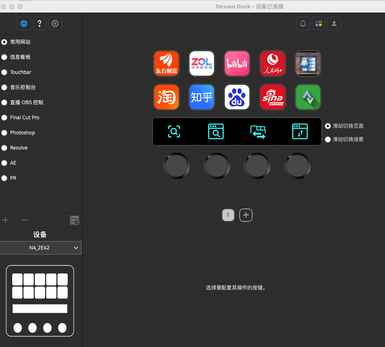The height and width of the screenshot is (347, 385).
Task: Go to page 1
Action: (228, 215)
